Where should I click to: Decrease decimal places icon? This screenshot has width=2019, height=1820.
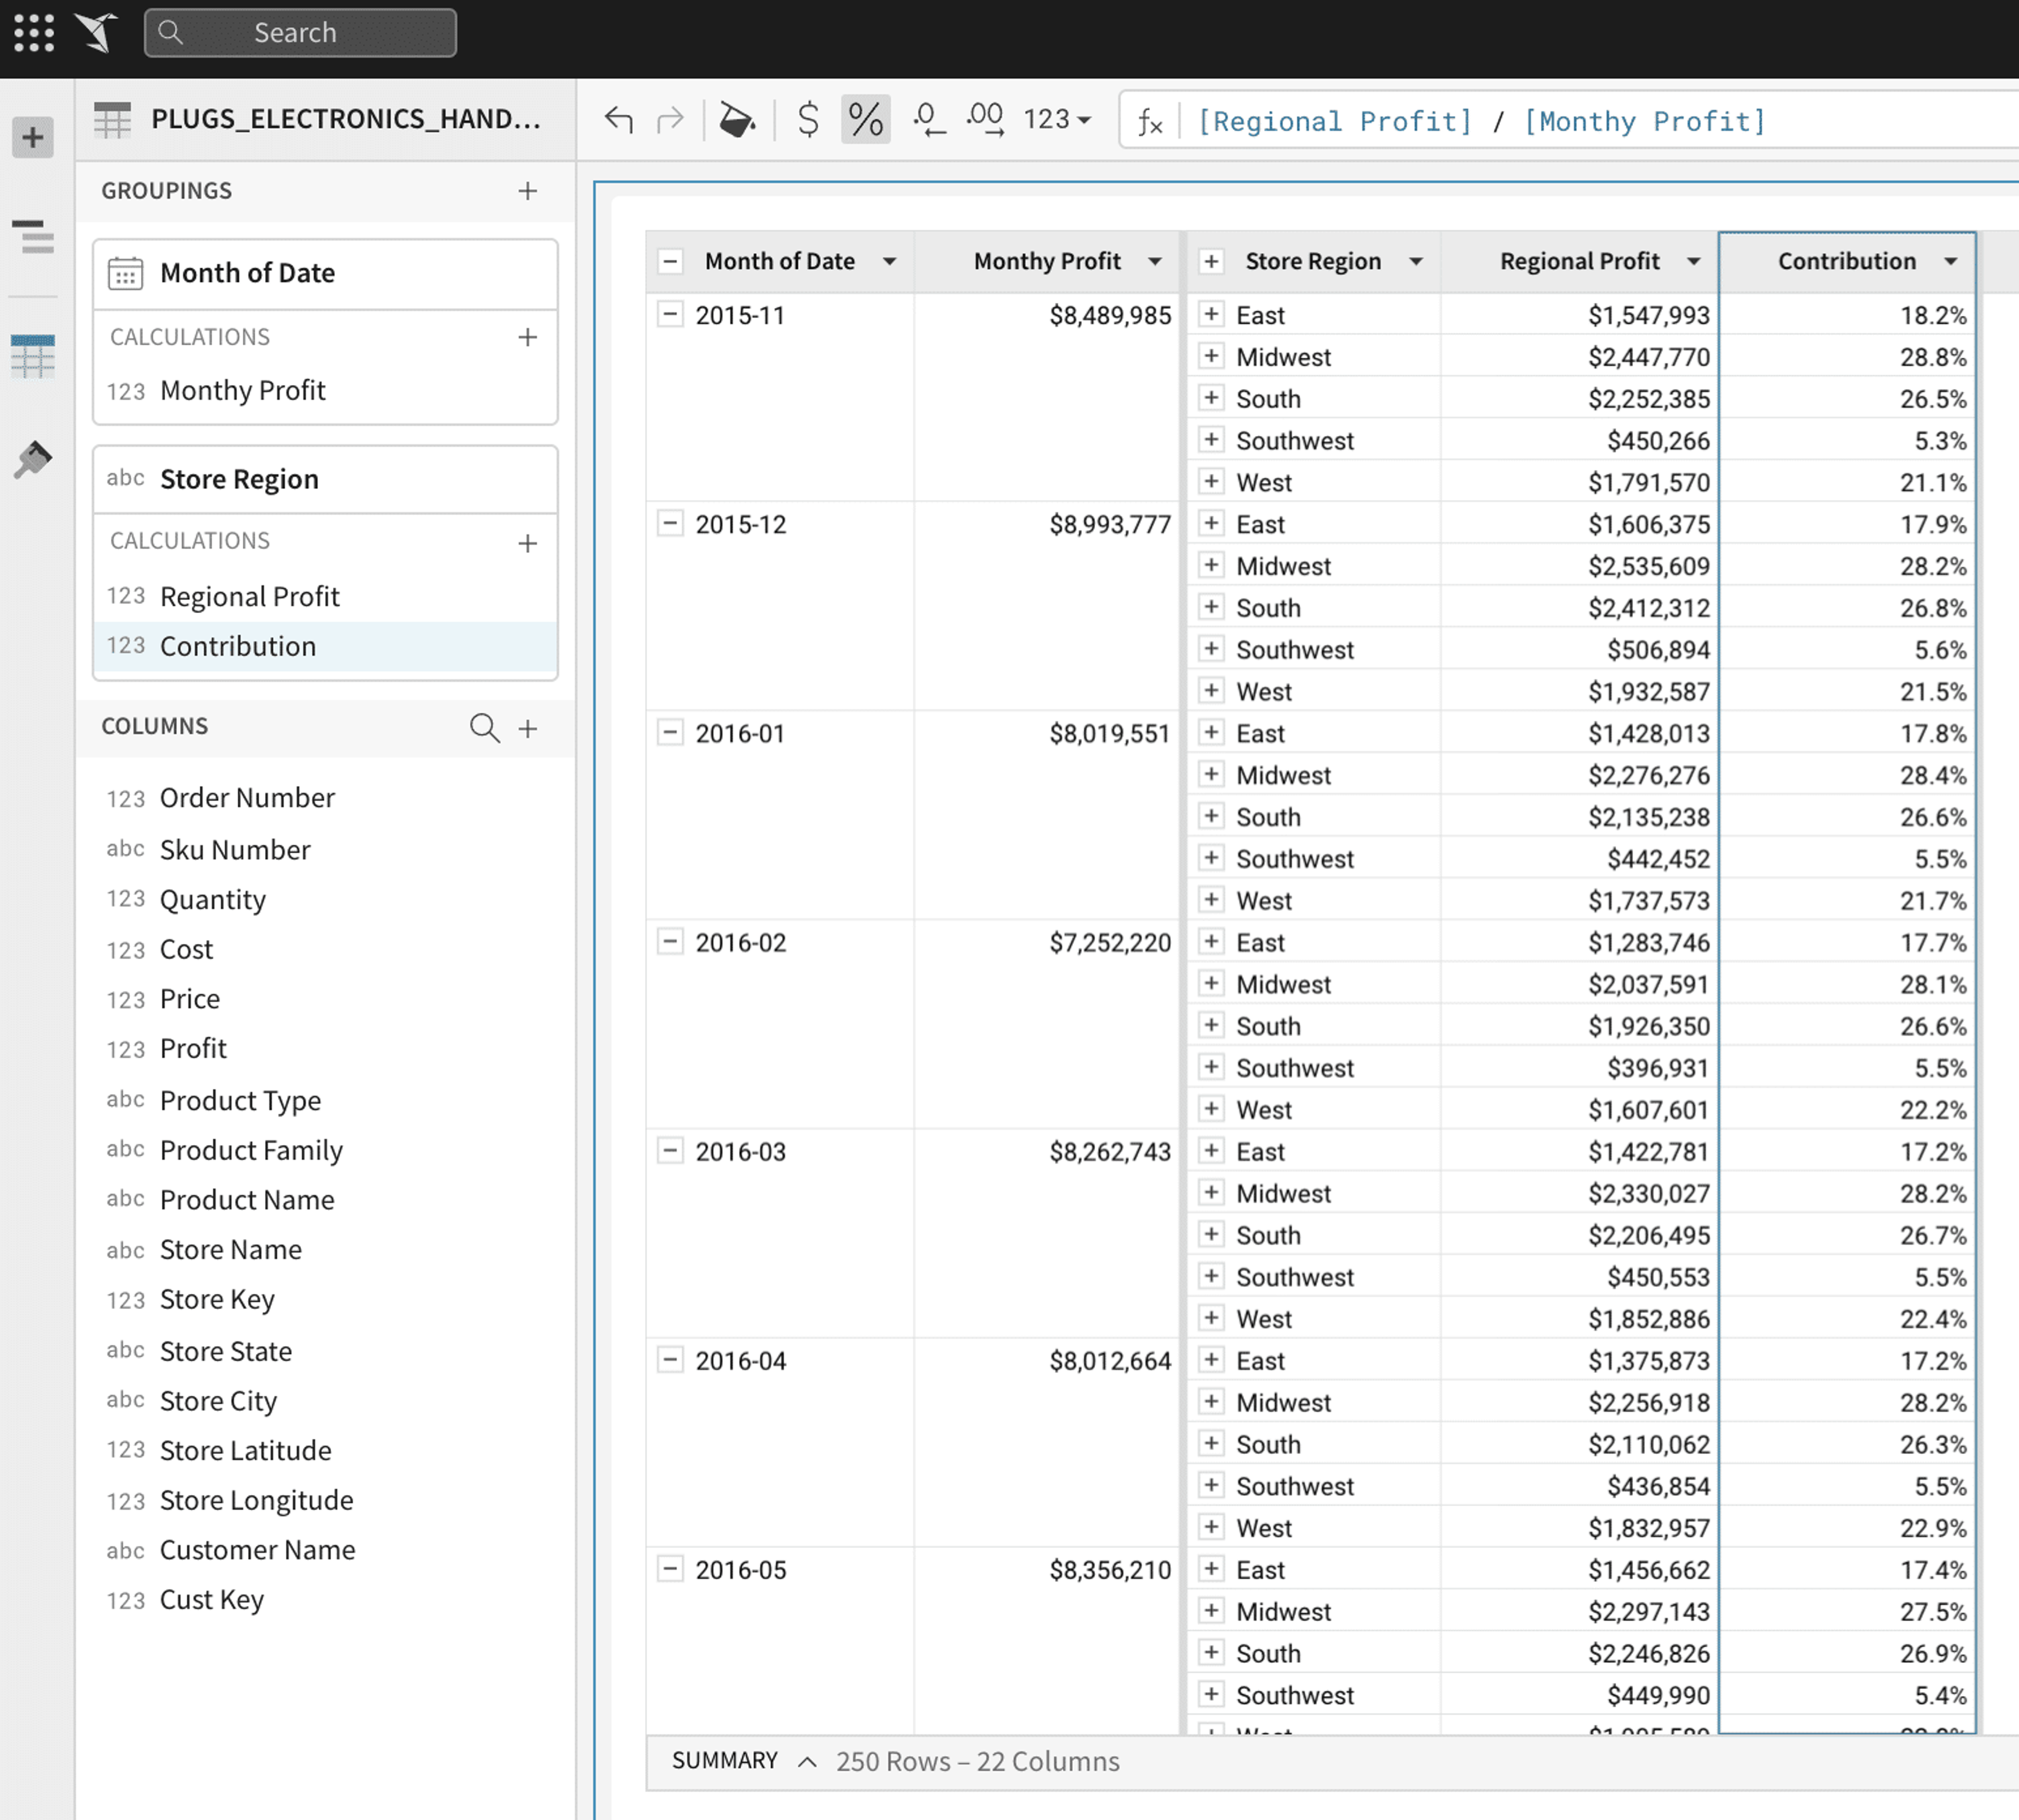tap(928, 120)
